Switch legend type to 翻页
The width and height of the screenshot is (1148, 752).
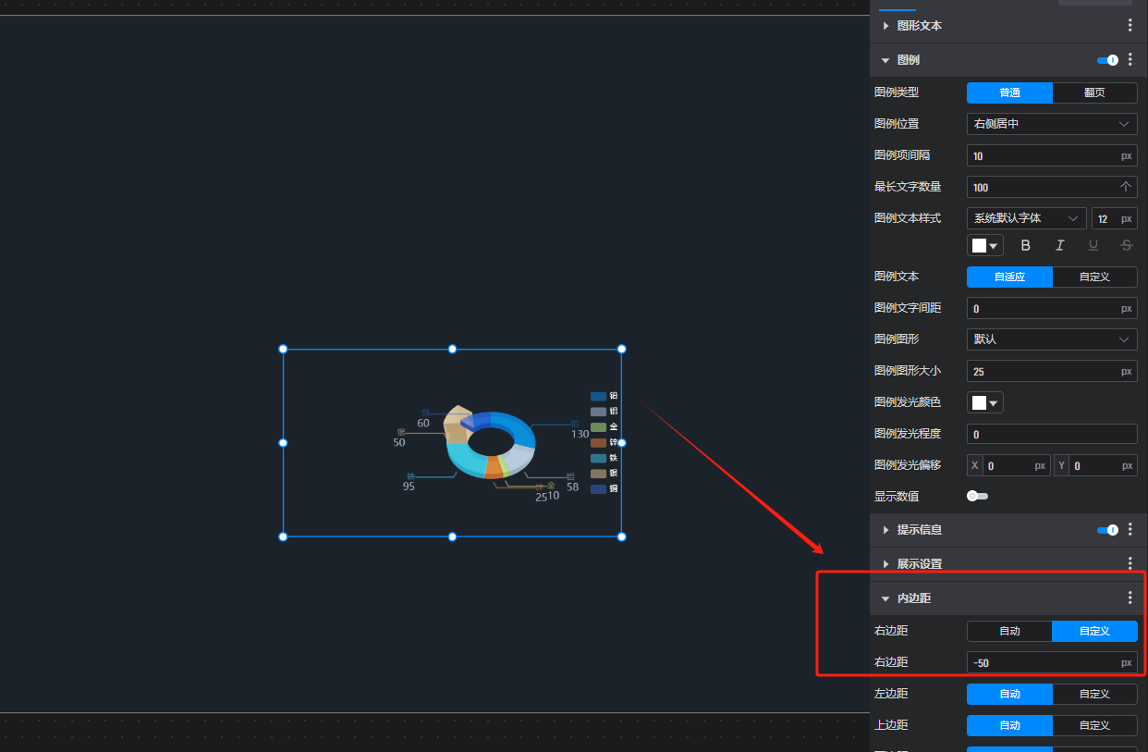coord(1094,92)
